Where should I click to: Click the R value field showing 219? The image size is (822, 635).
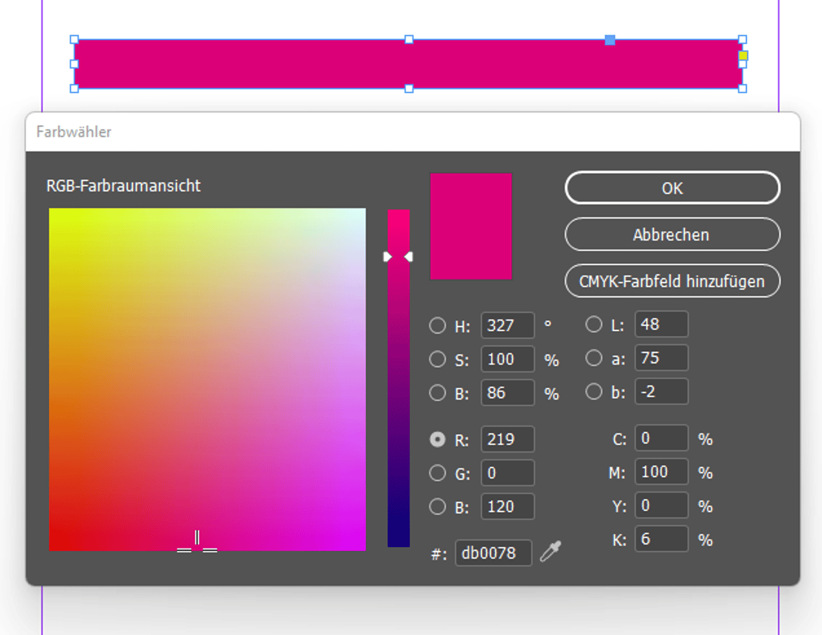(508, 439)
